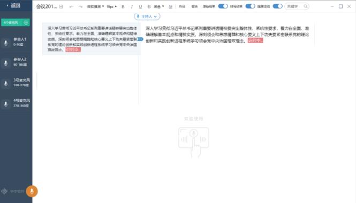This screenshot has height=203, width=356.
Task: Redo the last edit
Action: pos(80,6)
